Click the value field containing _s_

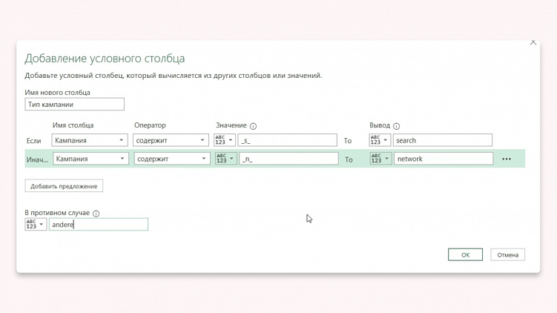pyautogui.click(x=287, y=140)
